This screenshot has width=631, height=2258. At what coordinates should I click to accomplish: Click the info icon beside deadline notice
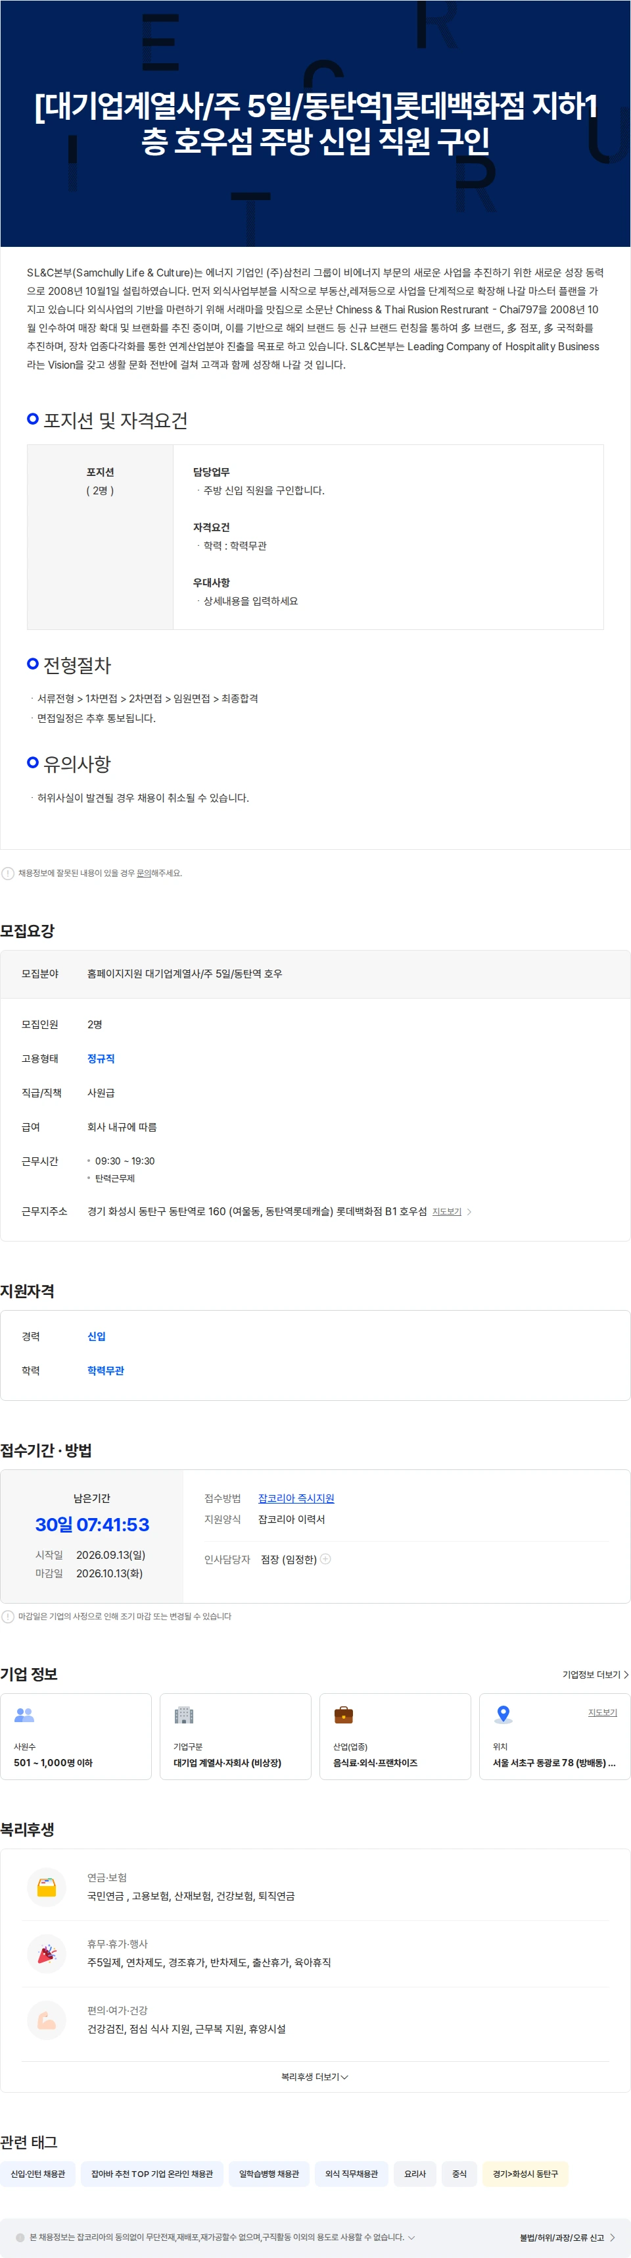(x=8, y=1616)
